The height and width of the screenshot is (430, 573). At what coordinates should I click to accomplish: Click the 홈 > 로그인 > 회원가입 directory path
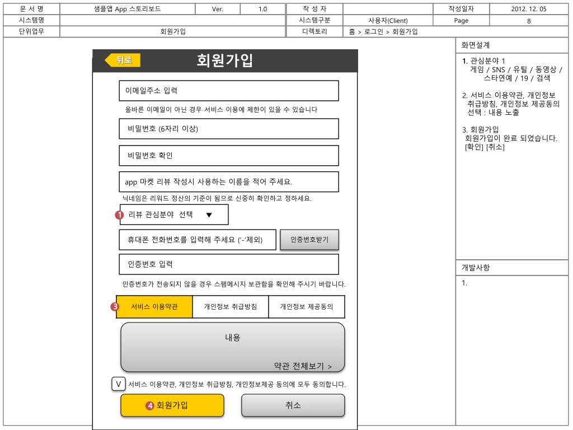[x=383, y=32]
